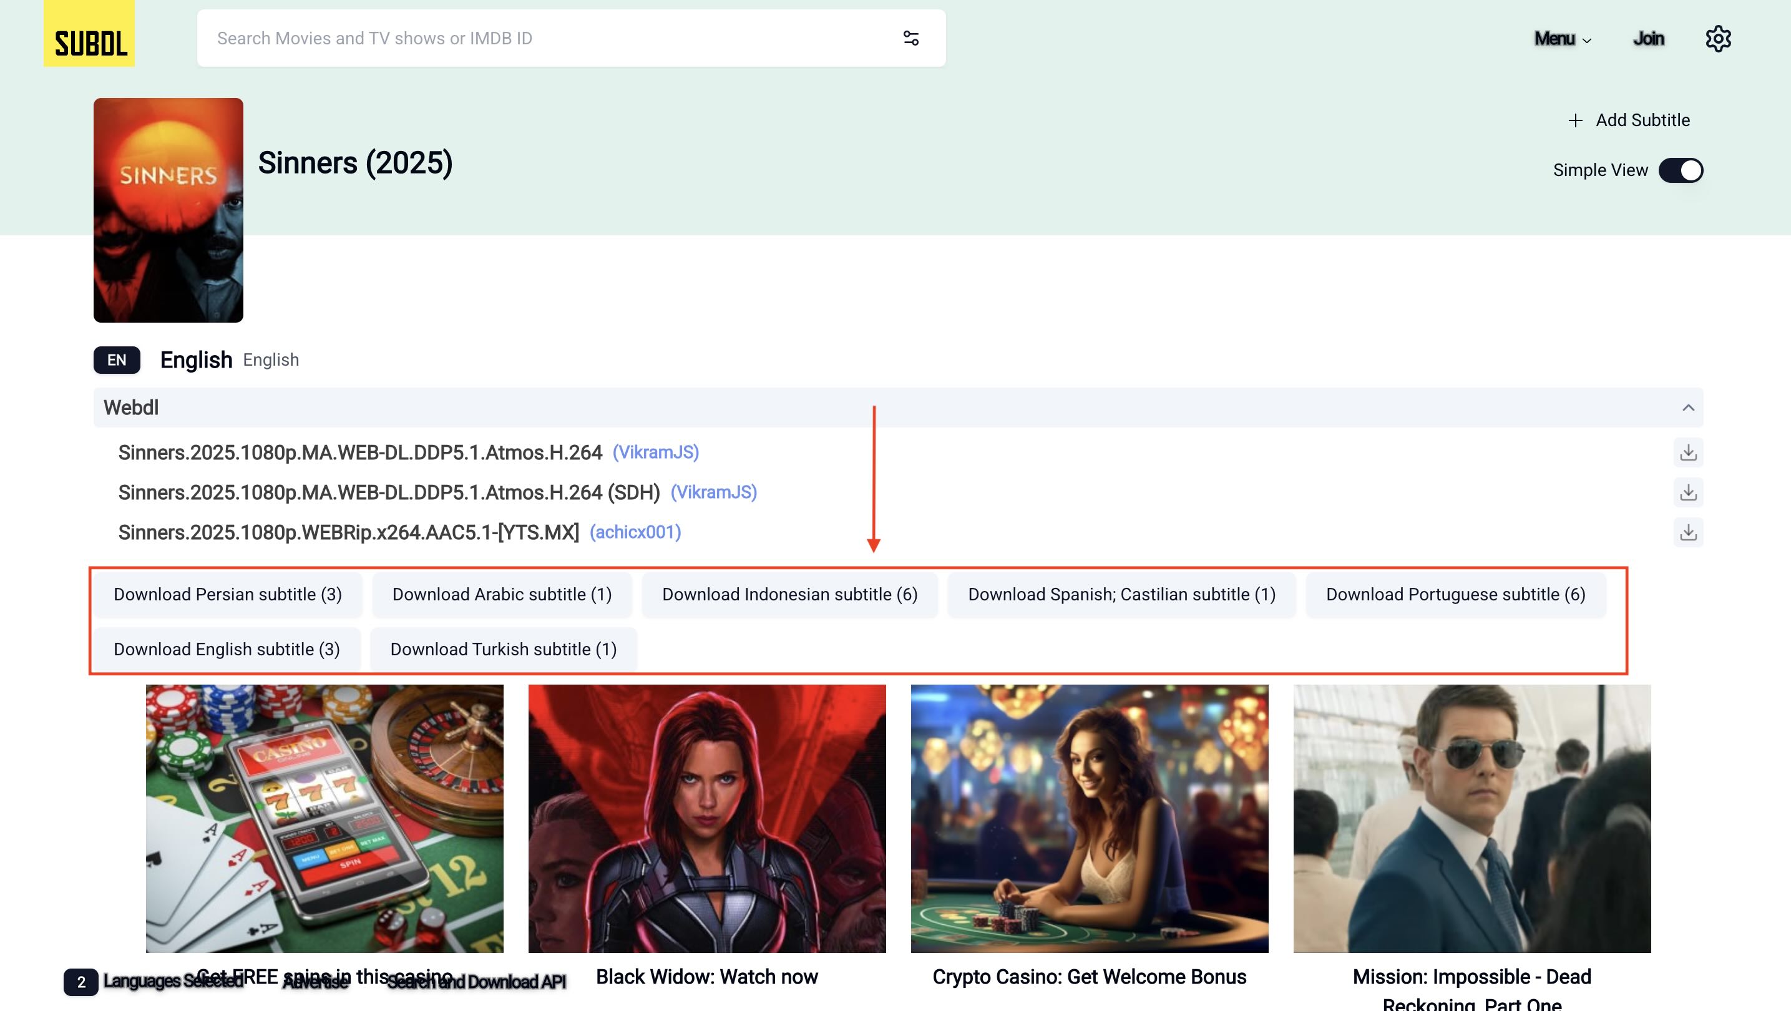
Task: Click the English language heading
Action: [196, 360]
